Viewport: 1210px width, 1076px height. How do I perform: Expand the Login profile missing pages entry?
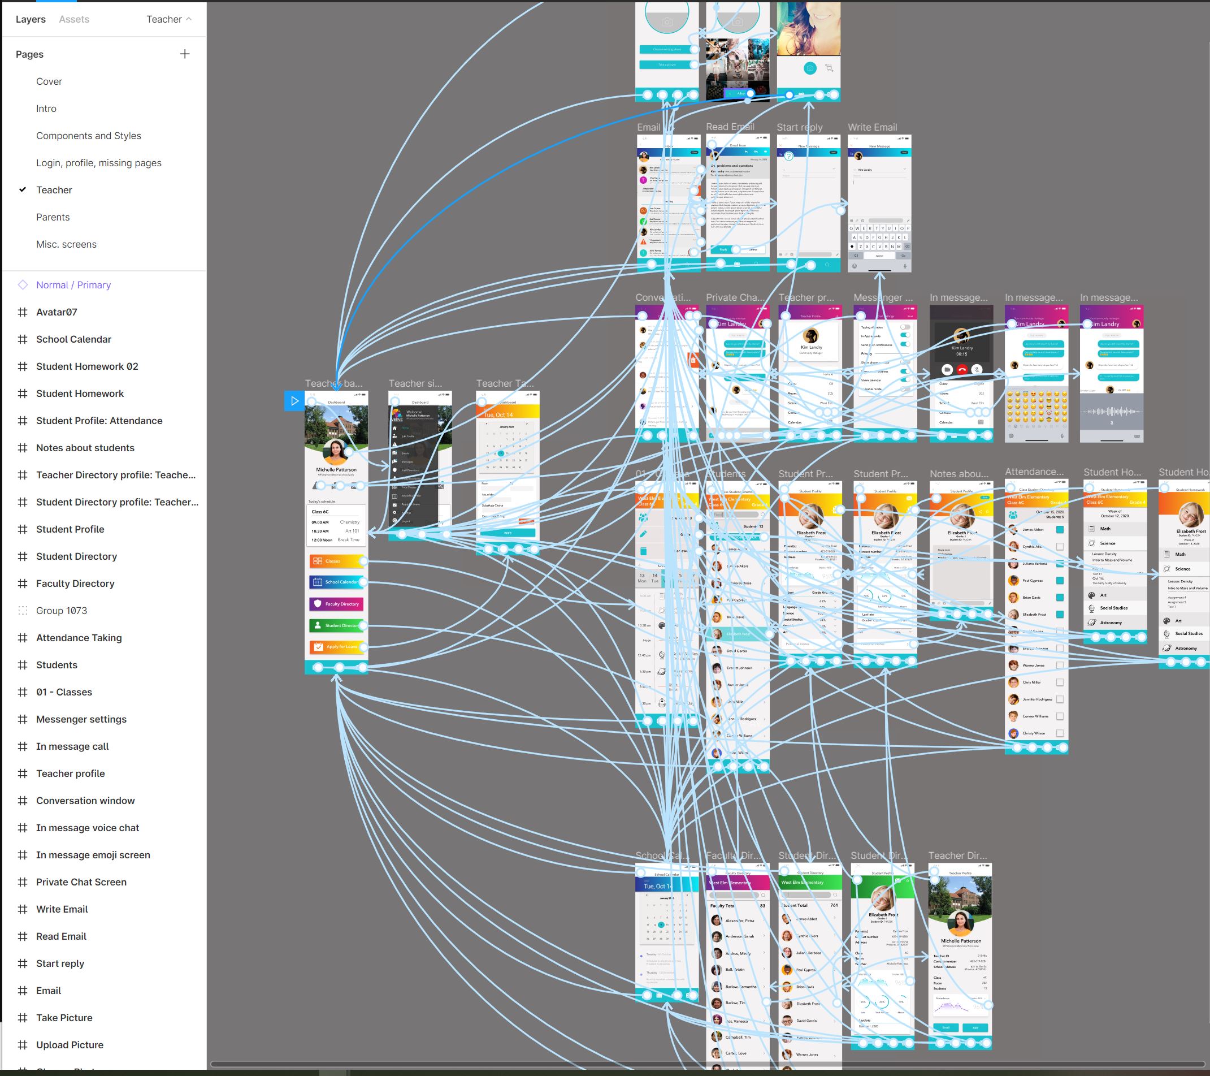point(98,163)
